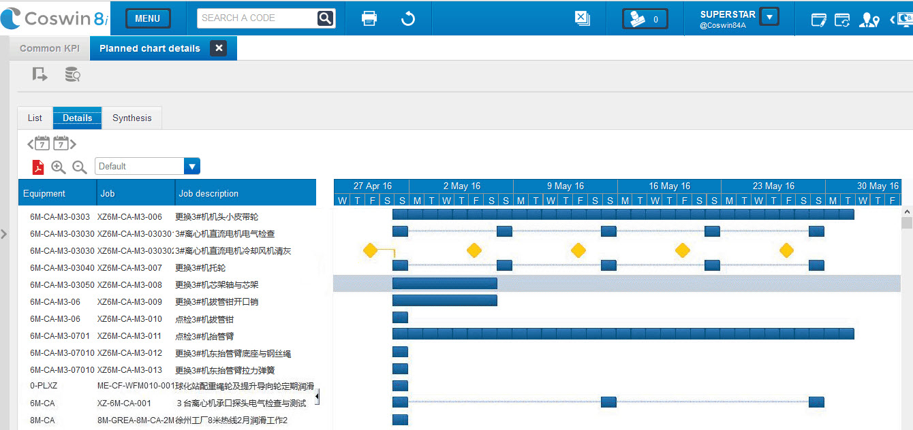Click the Coswin 8i logo
This screenshot has height=430, width=913.
(x=55, y=18)
